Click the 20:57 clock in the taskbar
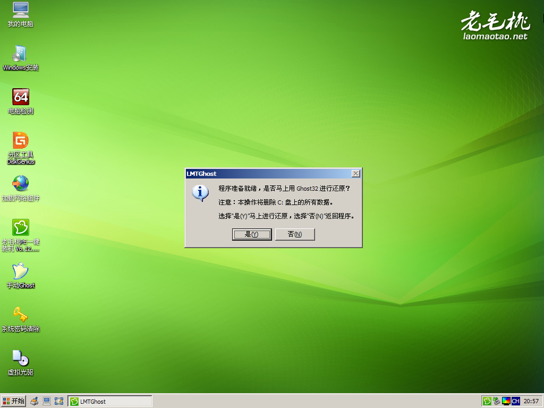Screen dimensions: 544x408 coord(531,402)
